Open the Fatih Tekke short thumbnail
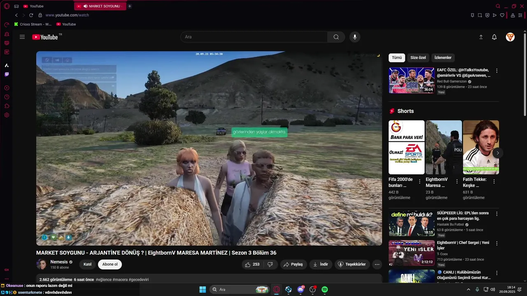This screenshot has height=296, width=527. point(481,147)
